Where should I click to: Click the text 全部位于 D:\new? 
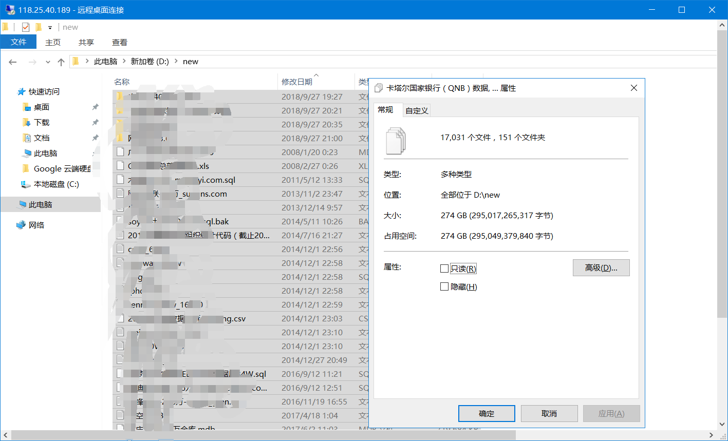(470, 195)
